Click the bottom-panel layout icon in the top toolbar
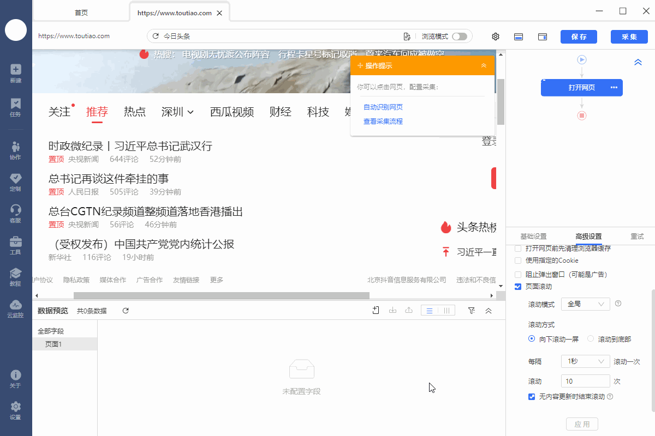 pyautogui.click(x=519, y=37)
